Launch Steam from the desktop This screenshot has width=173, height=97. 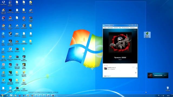[10, 34]
